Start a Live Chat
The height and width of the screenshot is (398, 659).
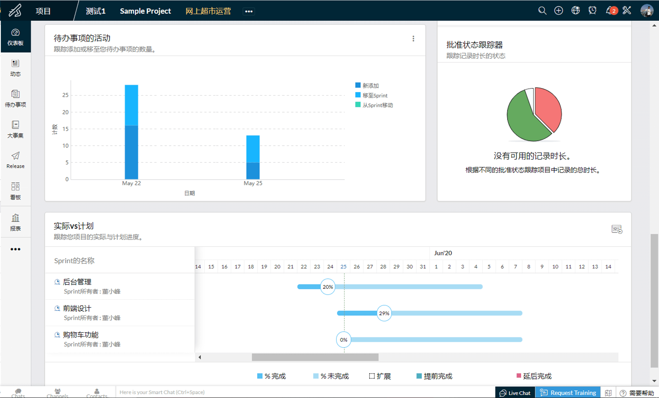pyautogui.click(x=515, y=393)
